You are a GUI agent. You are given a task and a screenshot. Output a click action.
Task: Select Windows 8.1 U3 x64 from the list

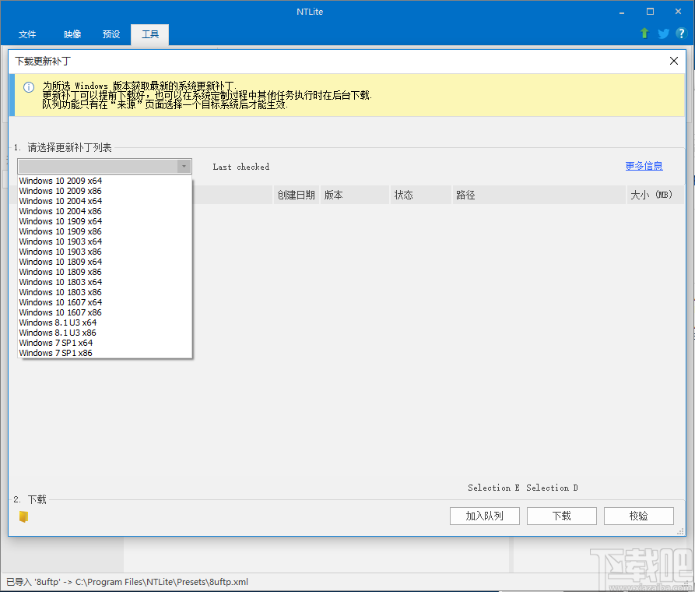tap(58, 322)
